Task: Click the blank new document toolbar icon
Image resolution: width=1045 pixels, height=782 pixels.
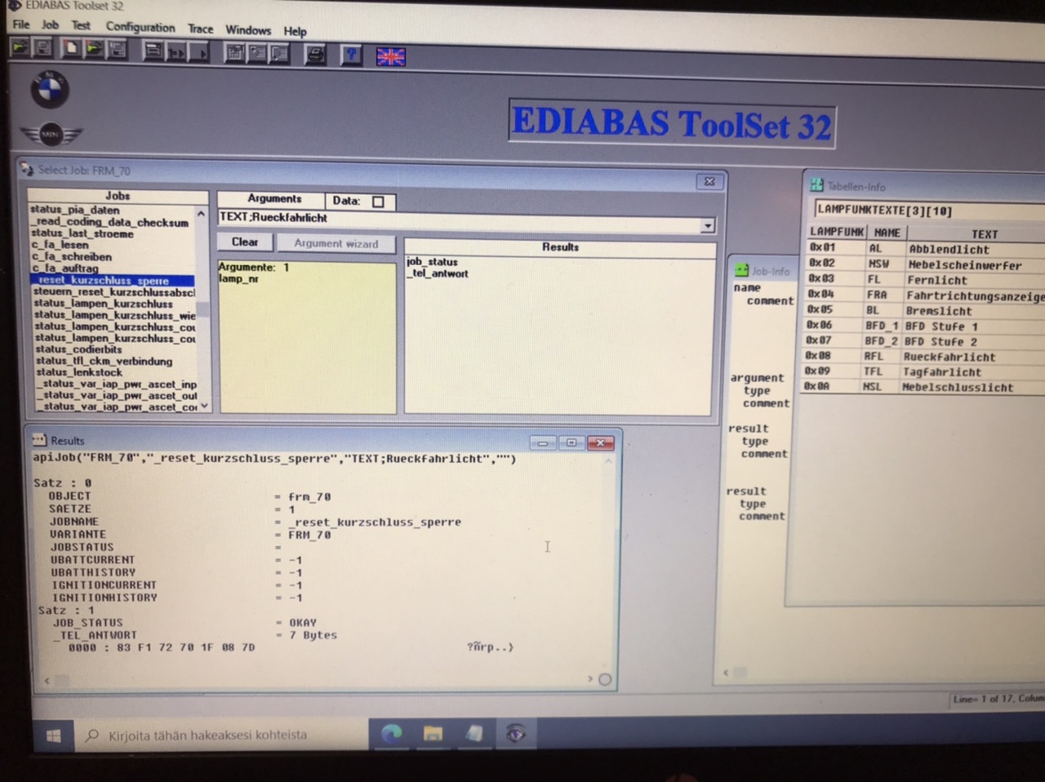Action: [72, 49]
